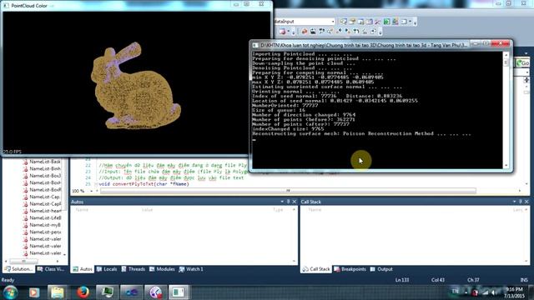This screenshot has height=300, width=534.
Task: Close the Autos panel
Action: click(295, 202)
